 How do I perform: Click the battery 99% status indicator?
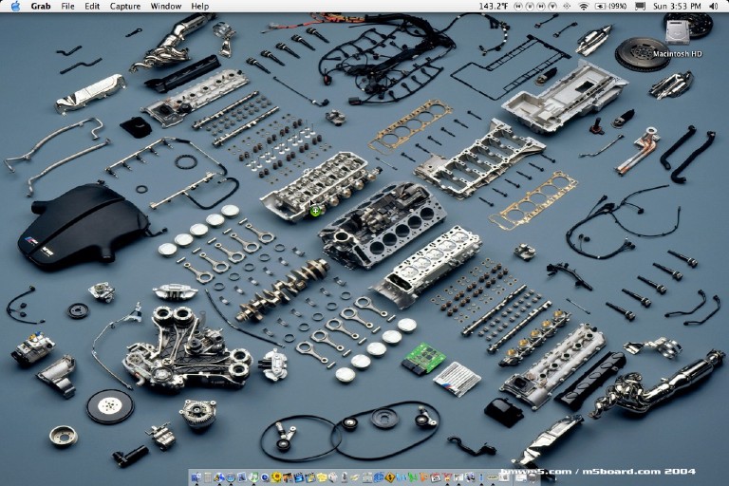click(x=611, y=6)
